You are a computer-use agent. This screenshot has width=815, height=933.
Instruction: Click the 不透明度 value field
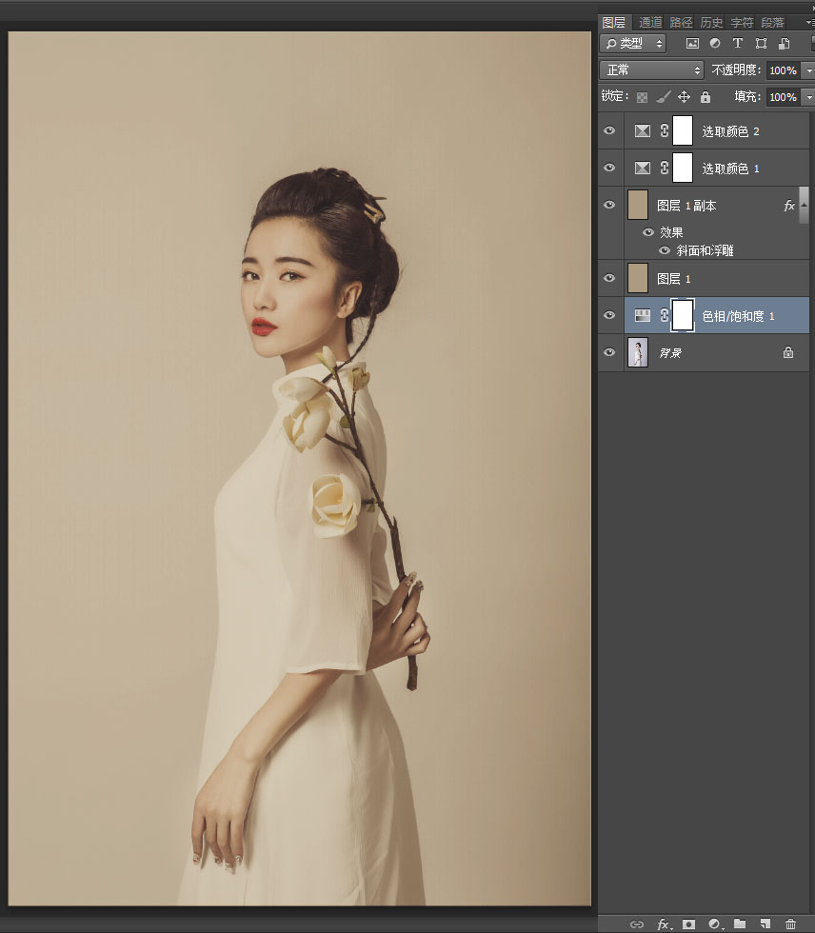point(783,70)
